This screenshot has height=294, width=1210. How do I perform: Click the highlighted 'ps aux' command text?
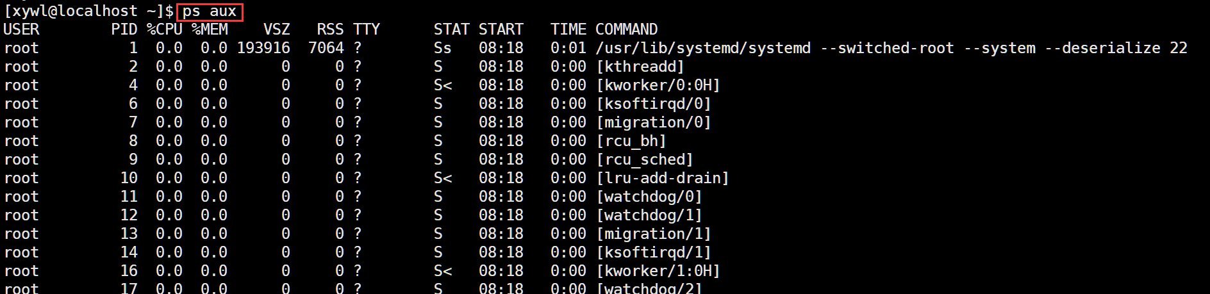(x=210, y=12)
